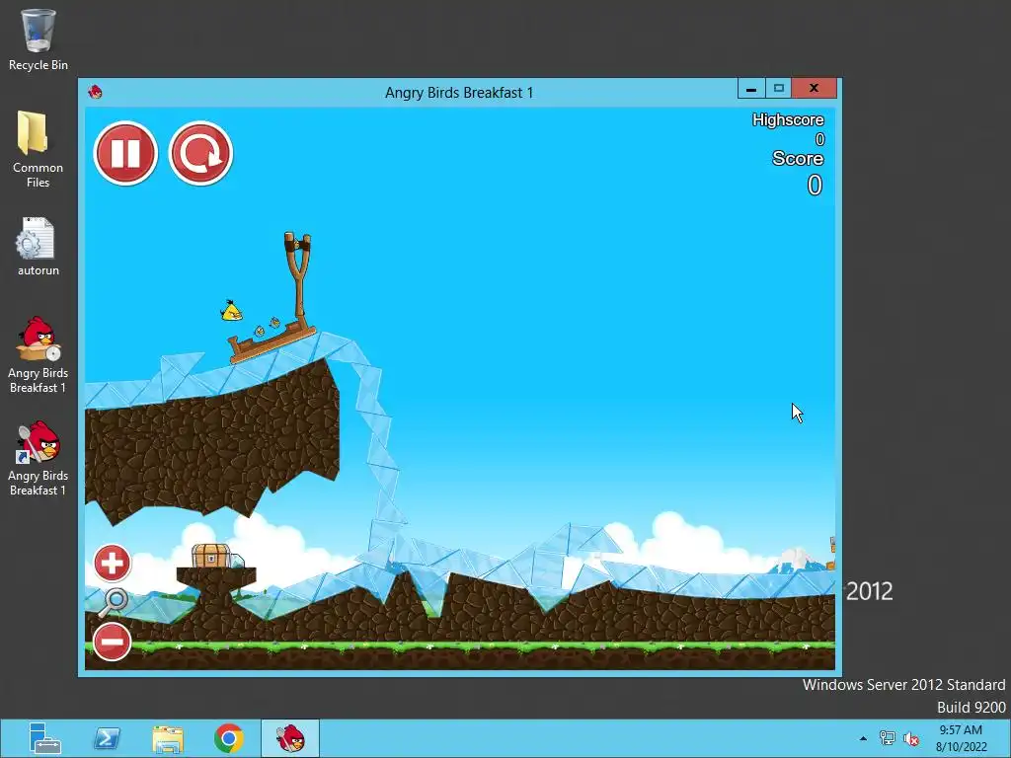Click the Angry Birds taskbar button
The image size is (1011, 758).
click(x=290, y=738)
